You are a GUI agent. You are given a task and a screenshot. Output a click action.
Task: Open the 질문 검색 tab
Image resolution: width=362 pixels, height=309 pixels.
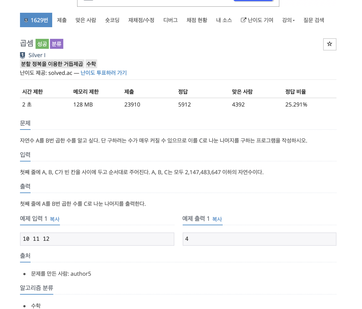click(x=314, y=20)
